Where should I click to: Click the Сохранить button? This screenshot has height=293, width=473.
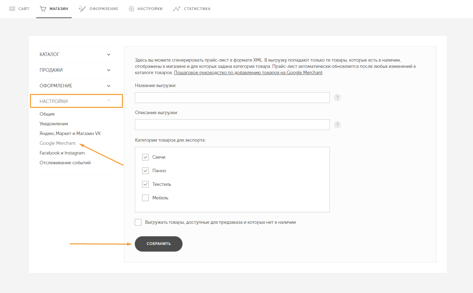(x=158, y=244)
